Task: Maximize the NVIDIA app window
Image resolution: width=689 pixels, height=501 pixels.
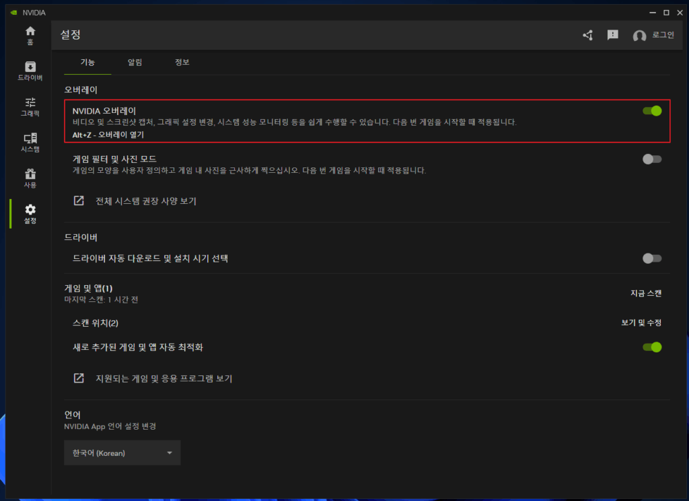Action: [x=666, y=12]
